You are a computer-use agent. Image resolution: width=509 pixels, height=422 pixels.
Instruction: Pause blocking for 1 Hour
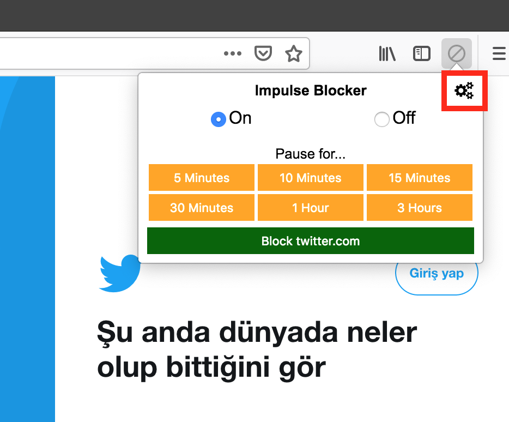pos(310,208)
